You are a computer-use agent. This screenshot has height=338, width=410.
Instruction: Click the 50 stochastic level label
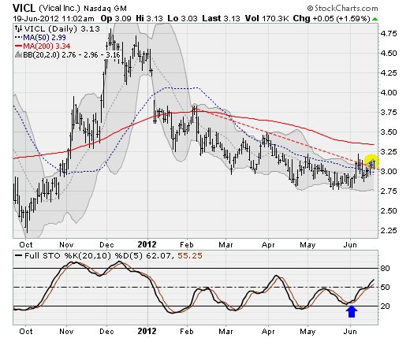(386, 288)
